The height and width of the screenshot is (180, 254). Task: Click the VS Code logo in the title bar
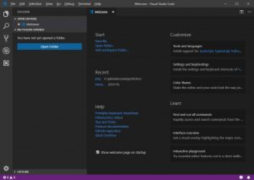click(x=5, y=4)
